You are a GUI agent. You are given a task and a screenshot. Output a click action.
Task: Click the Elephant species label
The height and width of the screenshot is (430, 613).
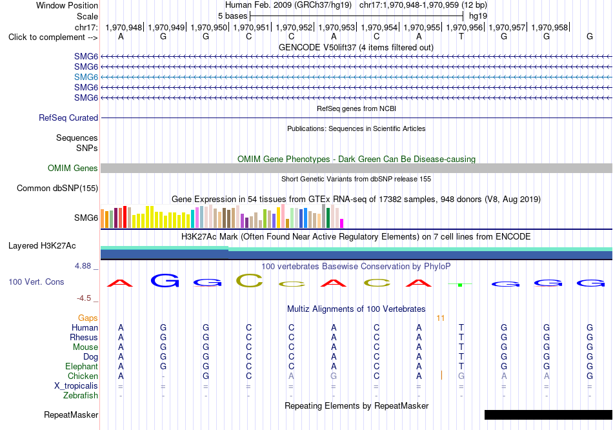coord(82,367)
